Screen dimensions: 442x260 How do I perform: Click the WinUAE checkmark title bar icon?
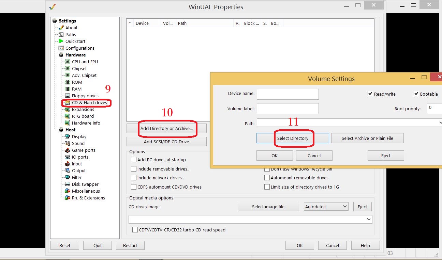(52, 6)
